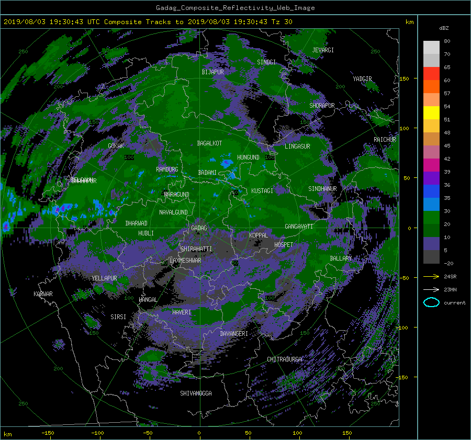Click the JEVARGI city label
The image size is (471, 440).
click(x=323, y=50)
